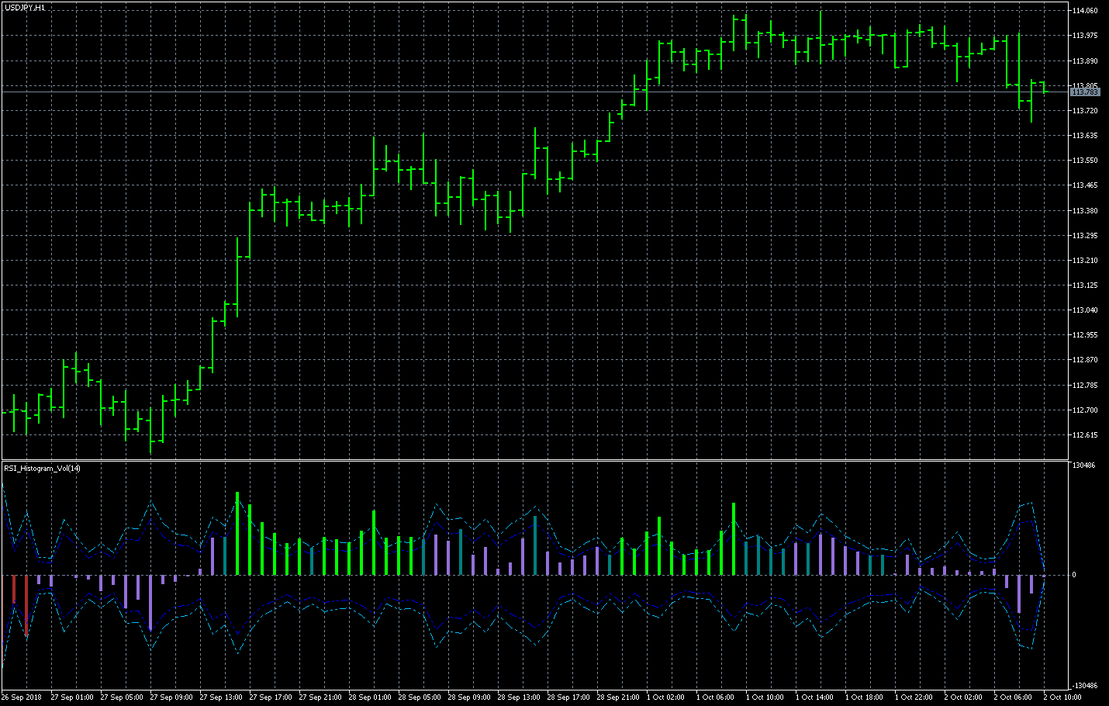Click the 27 Sep 17:00 time label
Image resolution: width=1109 pixels, height=706 pixels.
271,697
